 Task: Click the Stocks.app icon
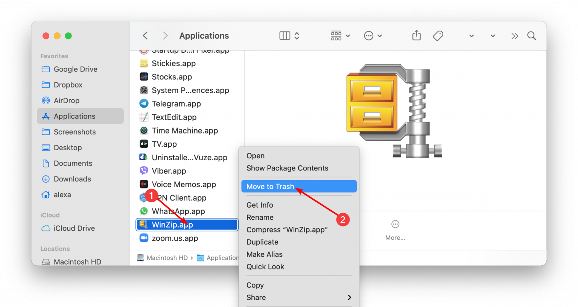click(x=144, y=77)
